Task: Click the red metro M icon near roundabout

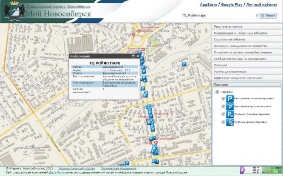Action: tap(133, 35)
